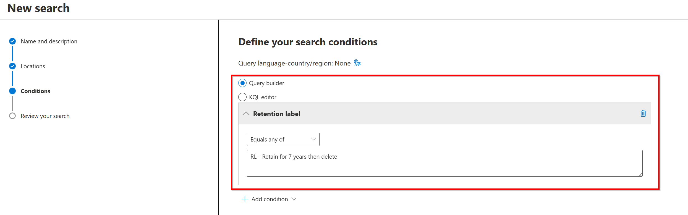Select the KQL editor radio button

[242, 97]
